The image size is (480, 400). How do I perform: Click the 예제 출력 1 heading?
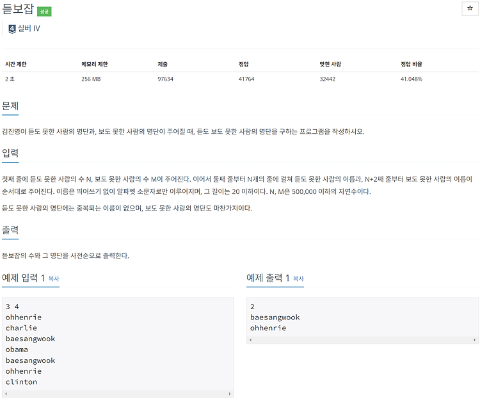click(268, 278)
